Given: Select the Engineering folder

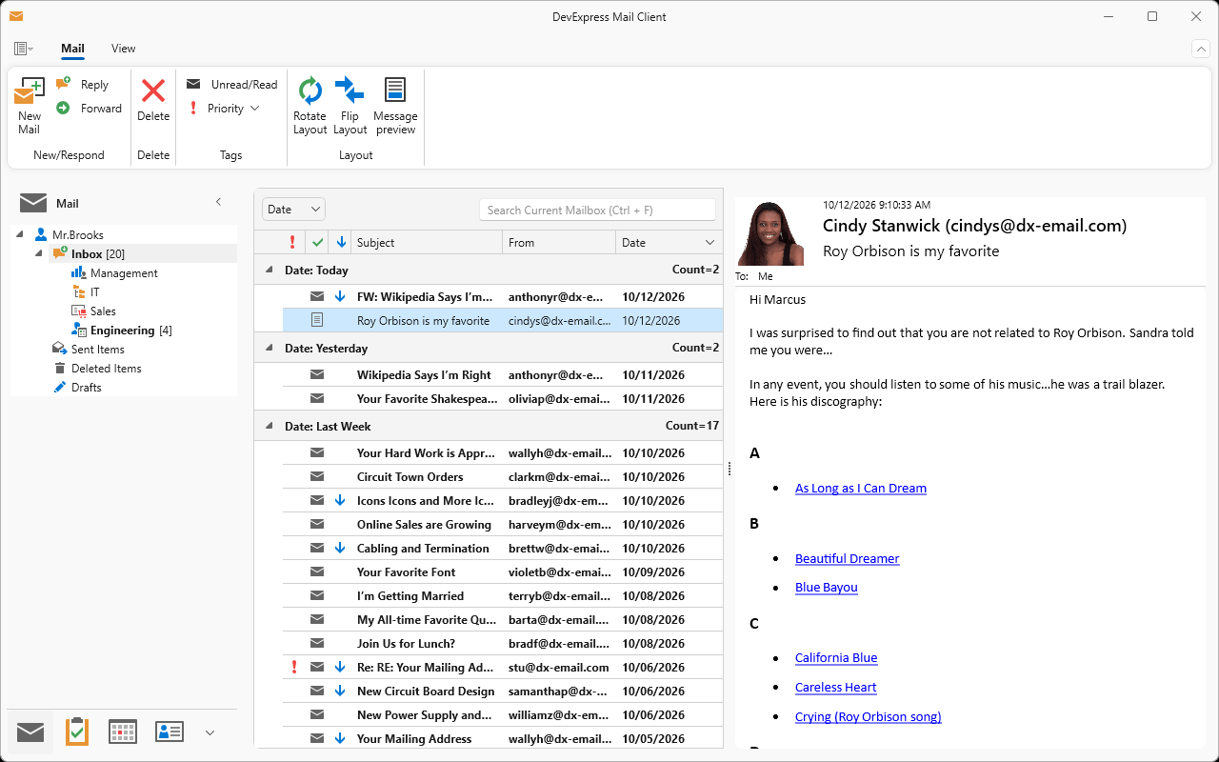Looking at the screenshot, I should pos(122,331).
